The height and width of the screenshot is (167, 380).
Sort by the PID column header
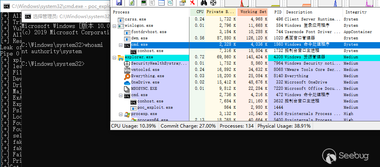pyautogui.click(x=276, y=12)
